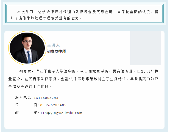Click the summary text box starting 本次学习
Viewport: 170px width, 132px height.
pos(85,13)
